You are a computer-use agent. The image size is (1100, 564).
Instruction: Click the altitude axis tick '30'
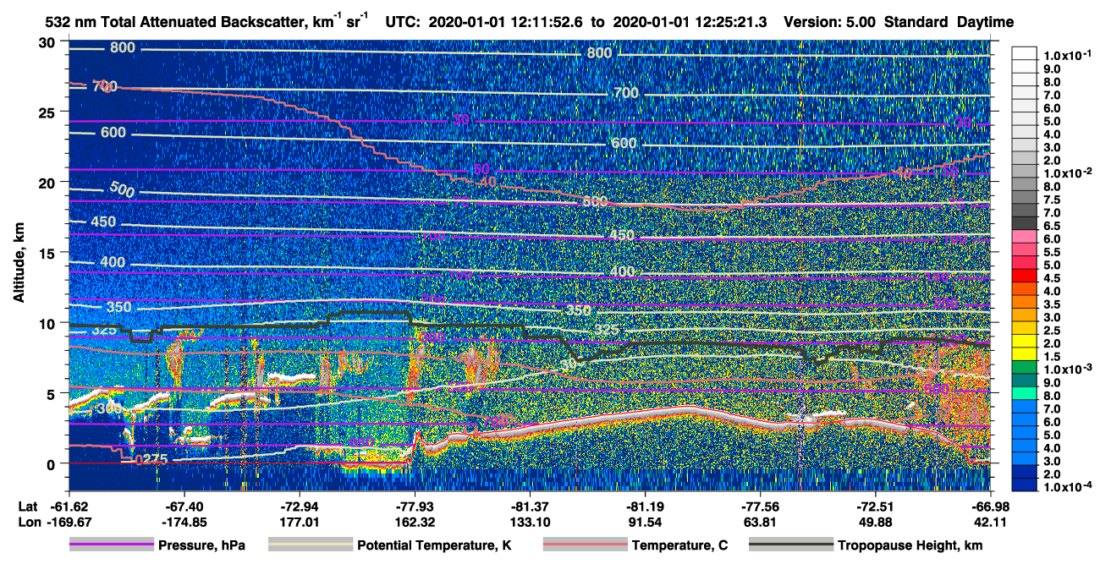tap(48, 42)
